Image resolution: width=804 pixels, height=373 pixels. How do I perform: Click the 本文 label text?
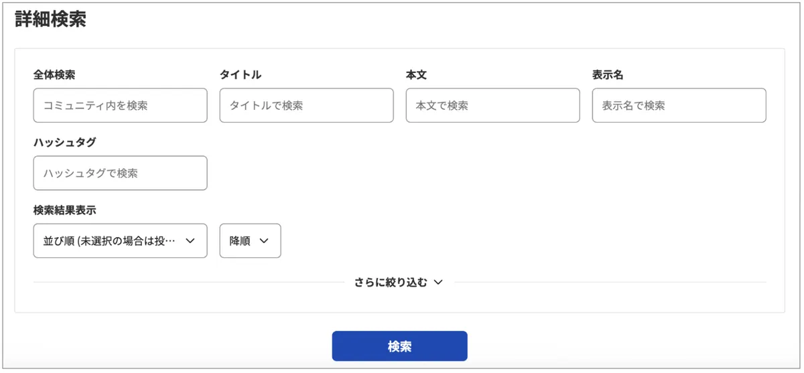point(416,75)
